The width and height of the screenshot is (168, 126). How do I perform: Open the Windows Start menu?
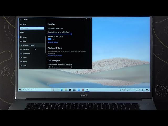coord(20,90)
